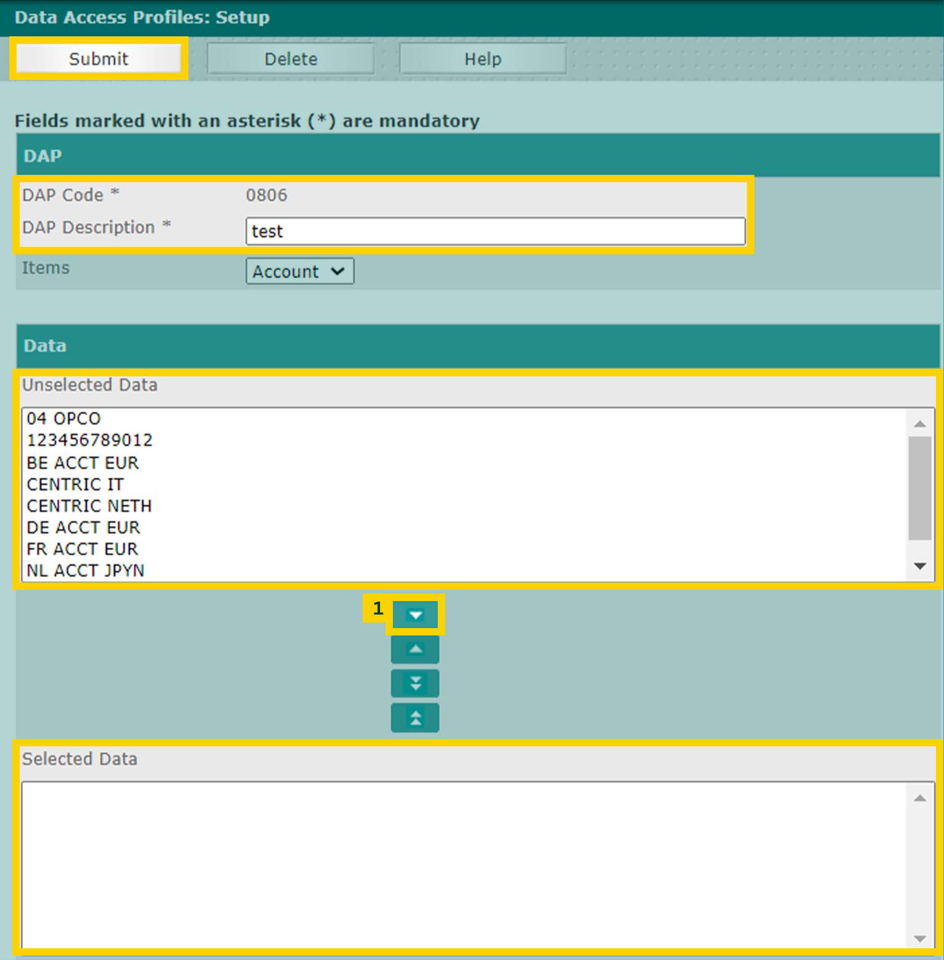This screenshot has height=960, width=944.
Task: Click Unselected Data scrollbar up arrow
Action: coord(920,423)
